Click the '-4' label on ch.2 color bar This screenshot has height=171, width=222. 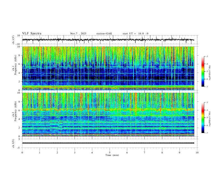207,110
